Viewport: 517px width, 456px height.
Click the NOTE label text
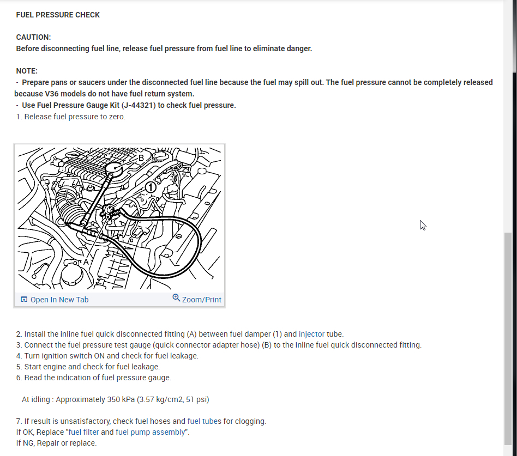(x=27, y=71)
